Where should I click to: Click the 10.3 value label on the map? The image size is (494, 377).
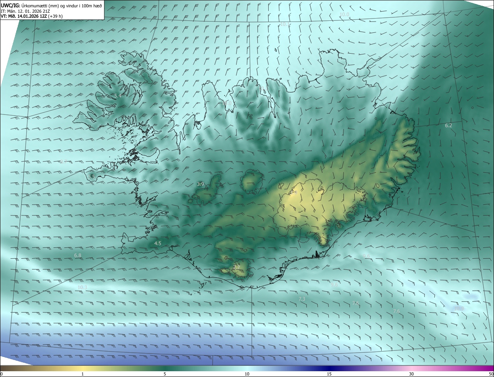click(82, 287)
